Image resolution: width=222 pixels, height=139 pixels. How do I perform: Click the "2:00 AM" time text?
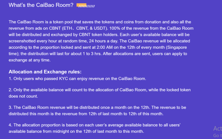(x=105, y=47)
